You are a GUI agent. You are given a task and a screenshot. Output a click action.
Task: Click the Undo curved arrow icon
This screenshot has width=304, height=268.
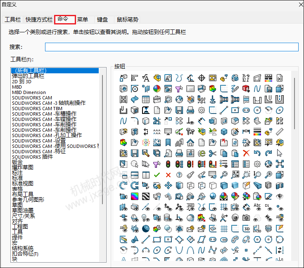tap(257, 153)
